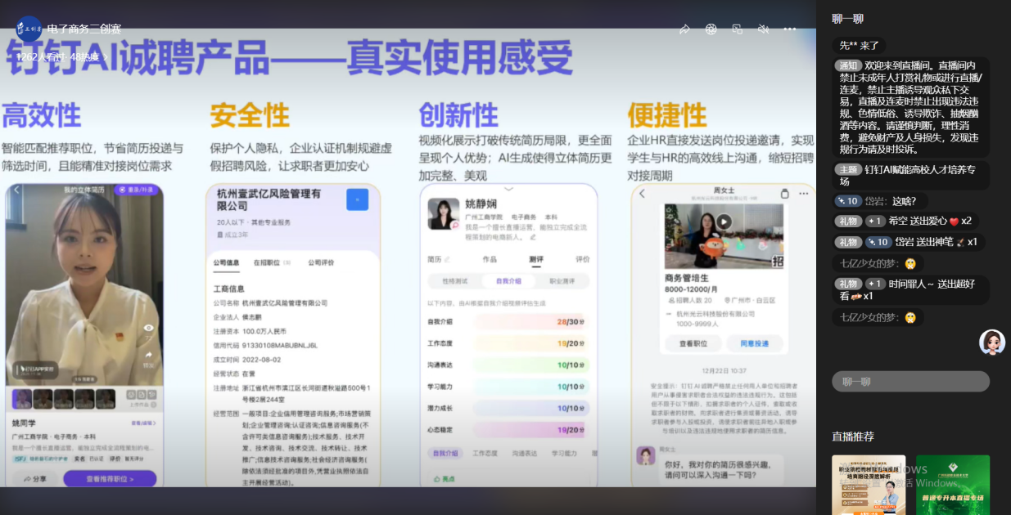1011x515 pixels.
Task: Click the 分享 button under the student profile
Action: (x=34, y=478)
